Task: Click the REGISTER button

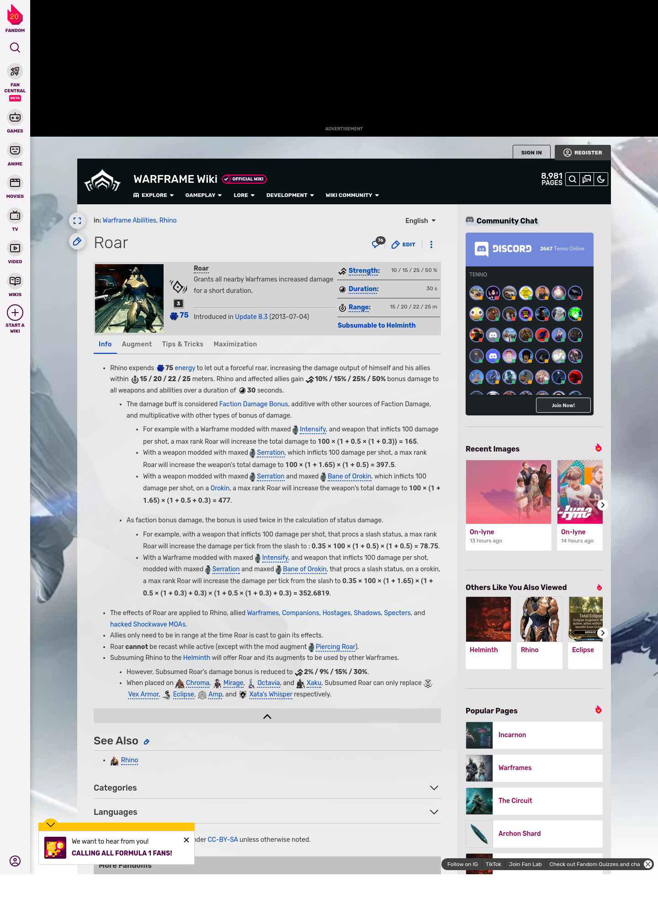Action: click(583, 153)
